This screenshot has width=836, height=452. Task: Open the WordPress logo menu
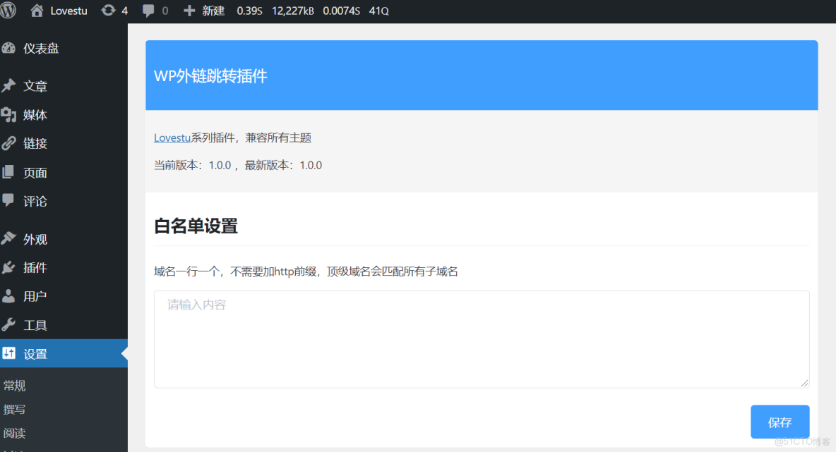tap(8, 11)
